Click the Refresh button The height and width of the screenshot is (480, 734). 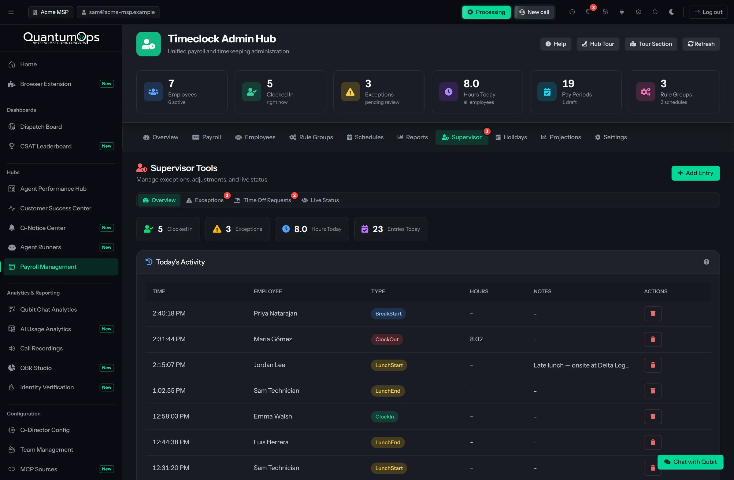point(701,44)
